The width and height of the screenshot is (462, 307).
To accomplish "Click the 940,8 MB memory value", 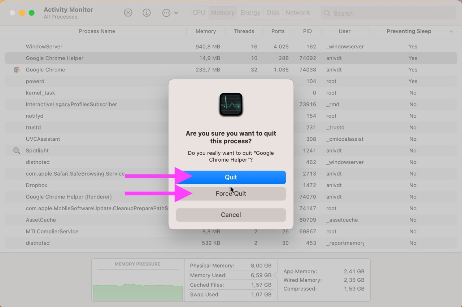I will [208, 47].
